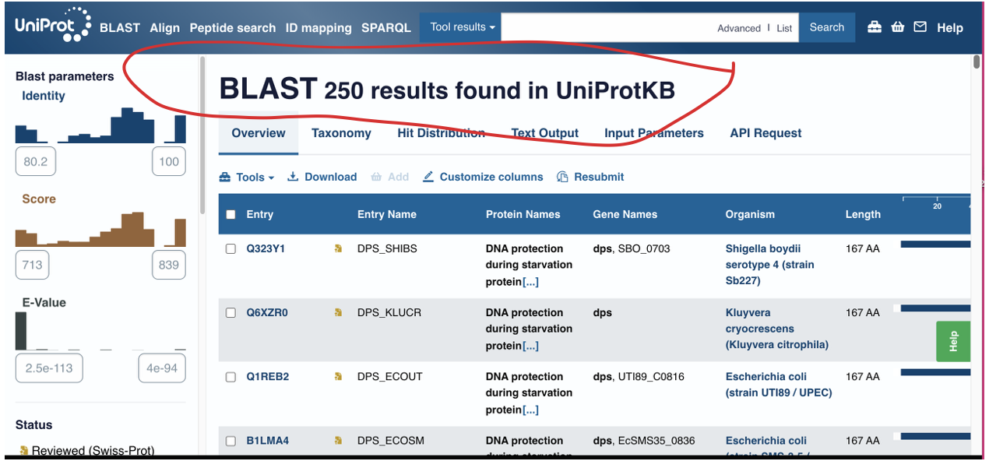989x461 pixels.
Task: Open entry Q323Y1
Action: tap(266, 248)
